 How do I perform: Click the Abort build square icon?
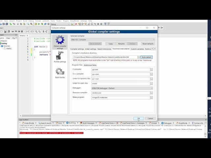pos(48,24)
